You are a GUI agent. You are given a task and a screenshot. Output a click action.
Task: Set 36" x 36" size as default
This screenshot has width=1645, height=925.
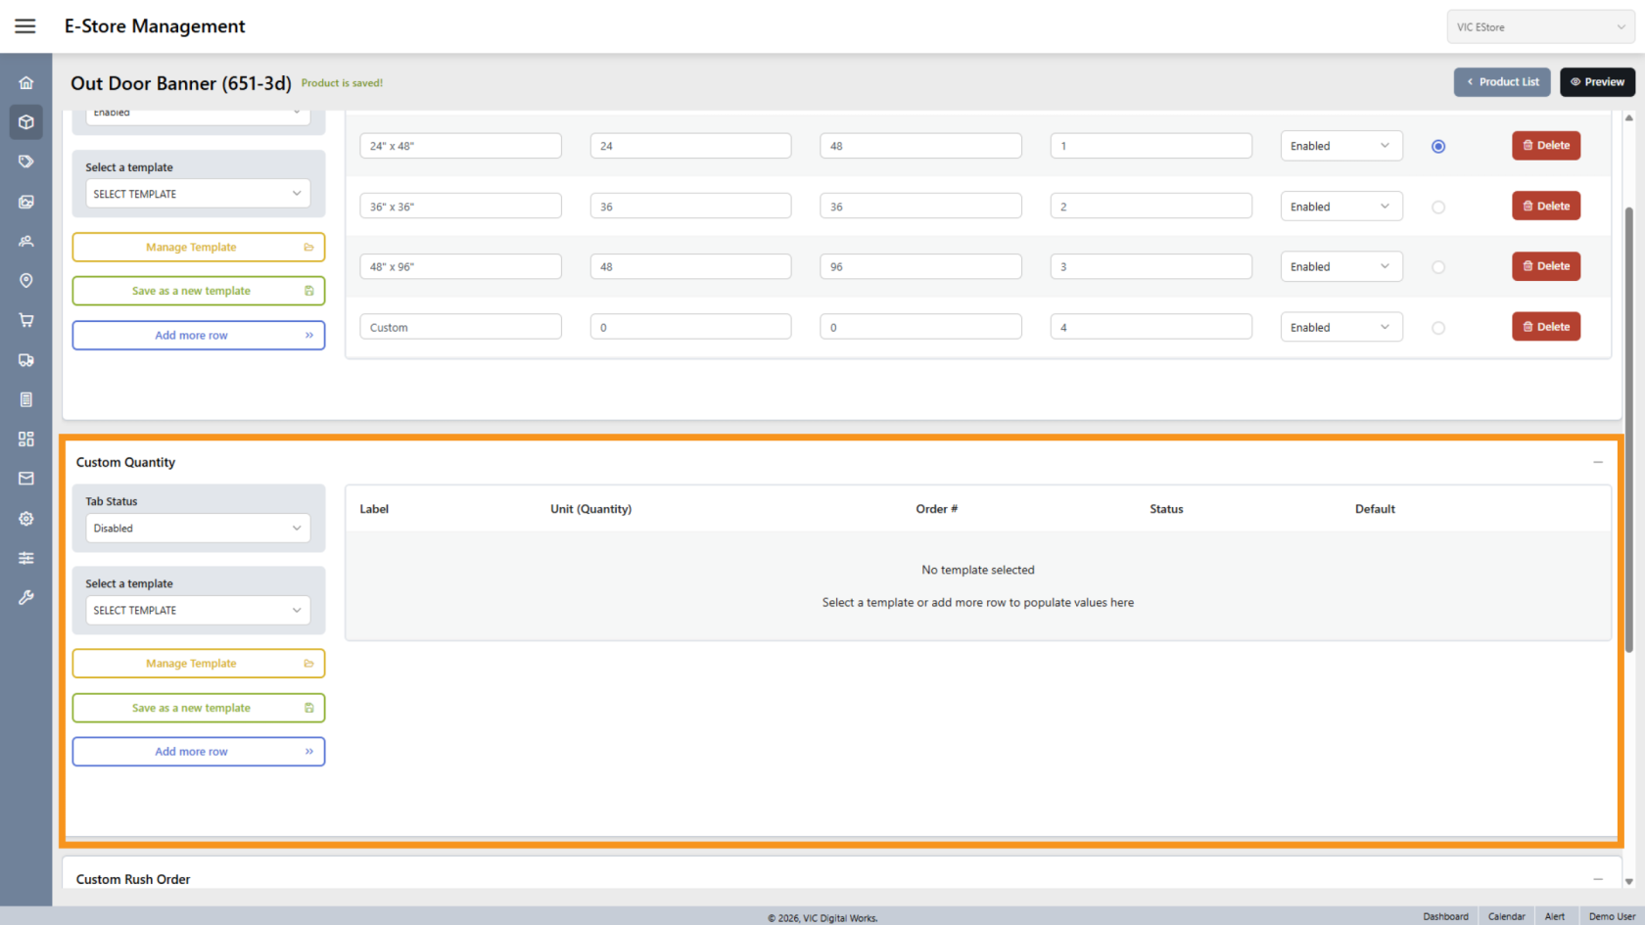(x=1437, y=208)
